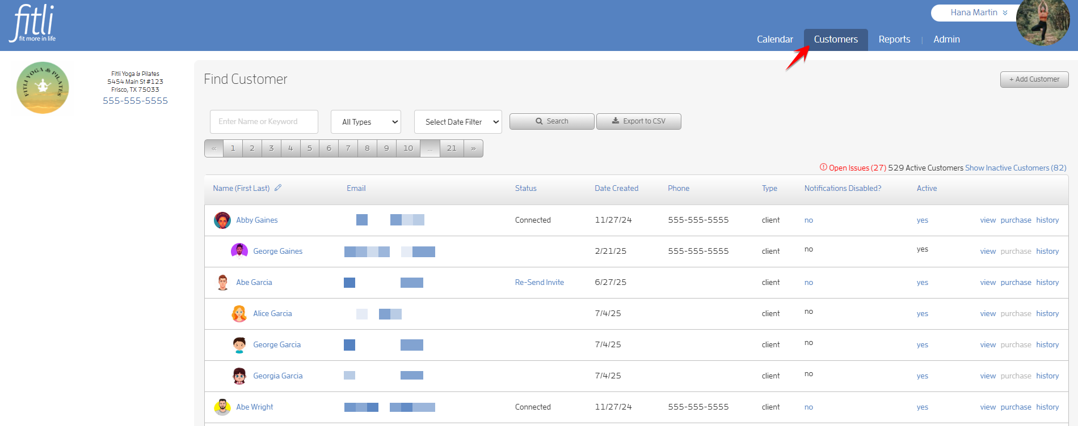Open the Select Date Filter dropdown

[x=458, y=122]
